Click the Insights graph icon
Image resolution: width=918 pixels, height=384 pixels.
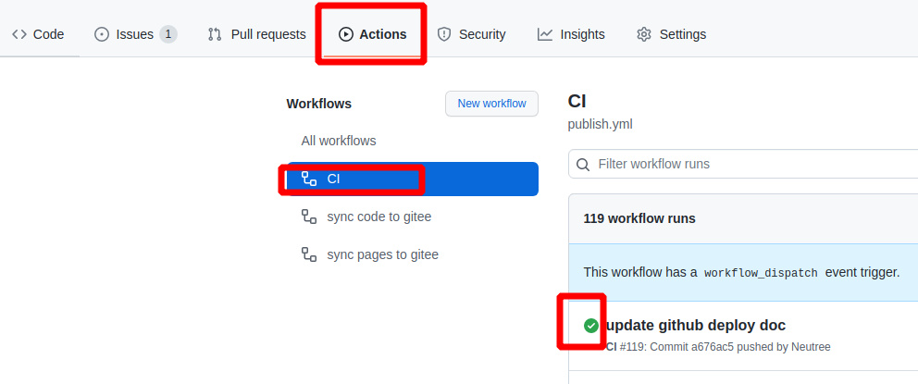(545, 34)
